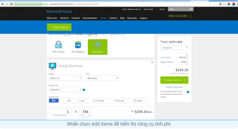Select the highlighted App Service tile
Screen dimensions: 238x129
tap(98, 47)
